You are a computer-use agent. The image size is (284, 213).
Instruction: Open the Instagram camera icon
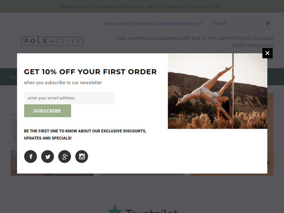coord(82,157)
